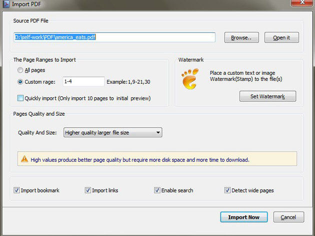Enable the Quickly import checkbox

click(x=20, y=98)
